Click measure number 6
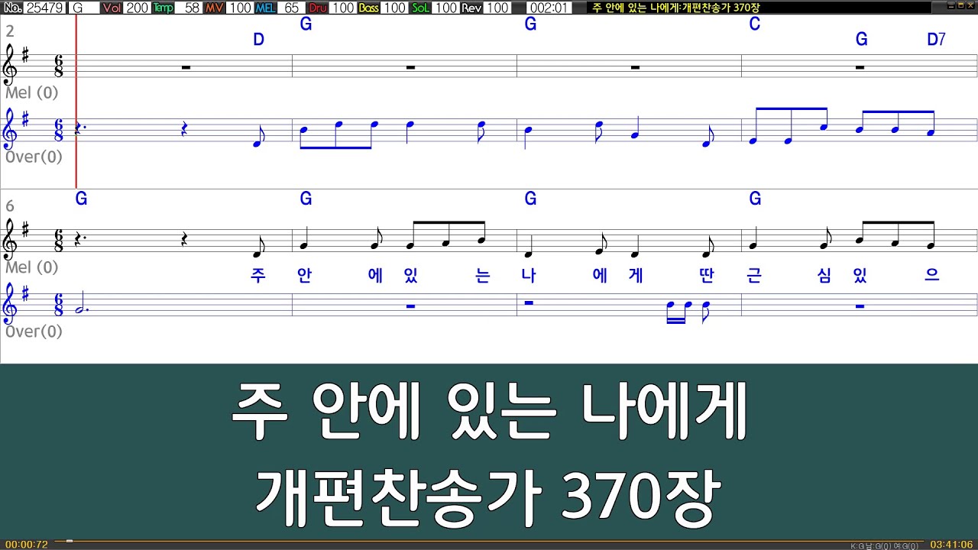Screen dimensions: 978x550 click(10, 206)
